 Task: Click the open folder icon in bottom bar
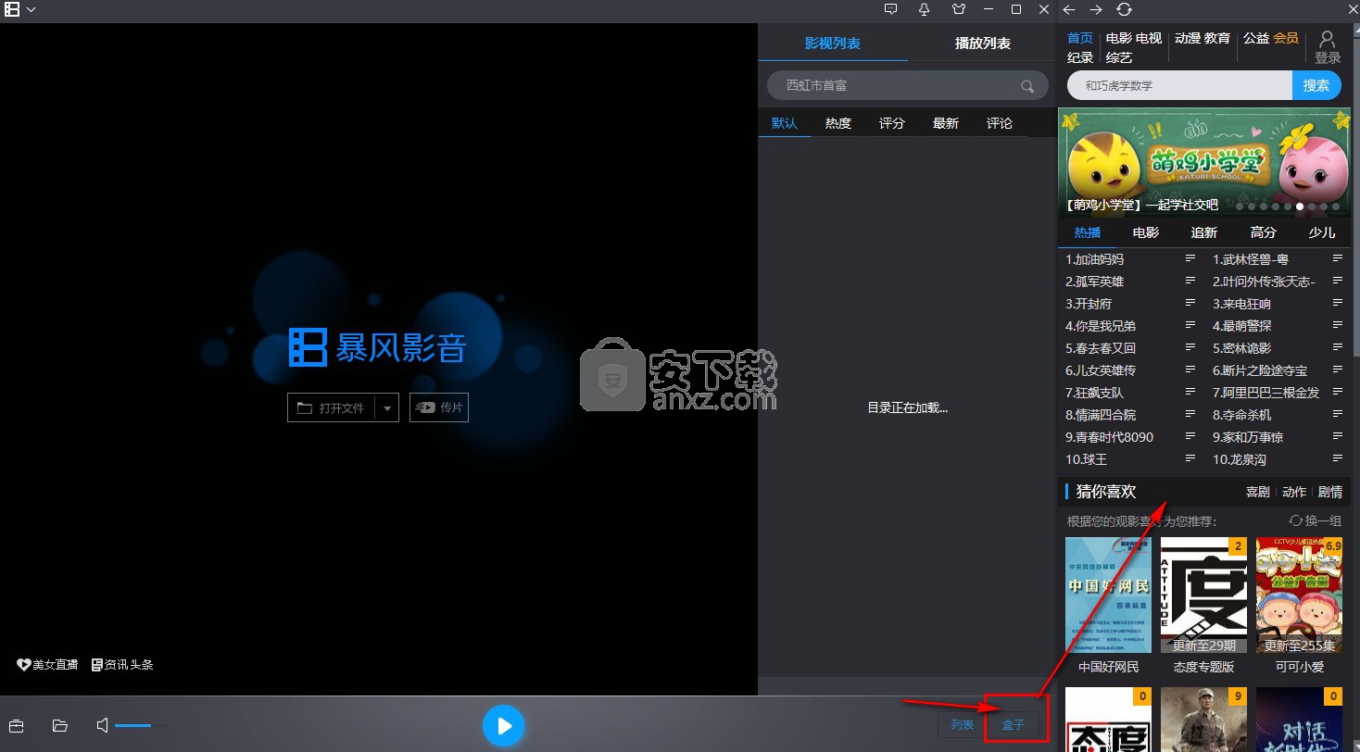pos(60,726)
